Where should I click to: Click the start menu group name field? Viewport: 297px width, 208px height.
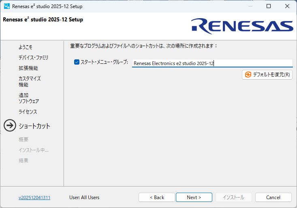(212, 63)
